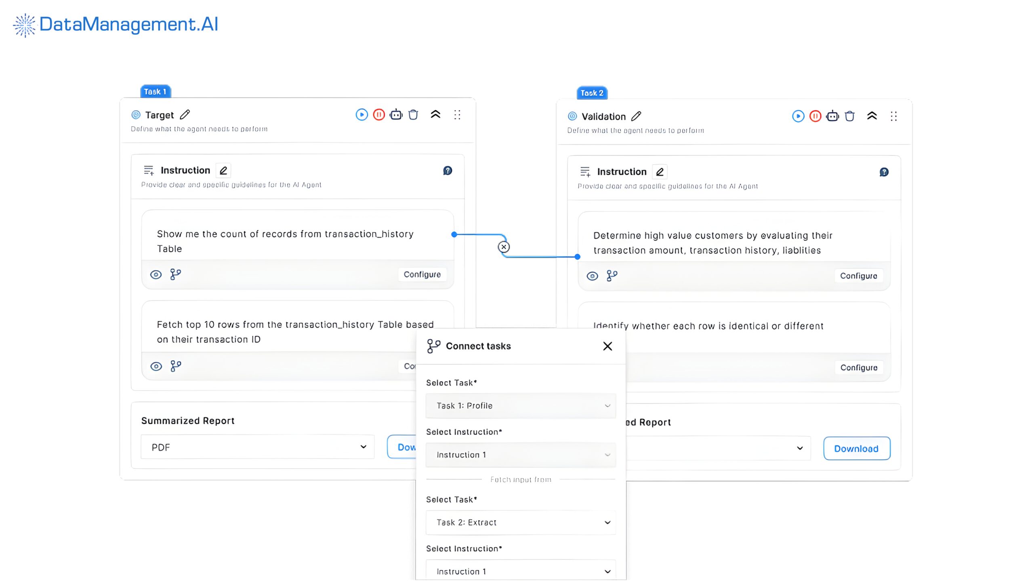The height and width of the screenshot is (581, 1034).
Task: Click the robot agent icon in Target task
Action: (x=396, y=115)
